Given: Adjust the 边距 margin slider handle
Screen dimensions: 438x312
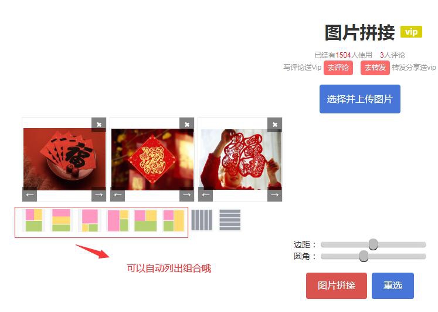Looking at the screenshot, I should tap(373, 244).
